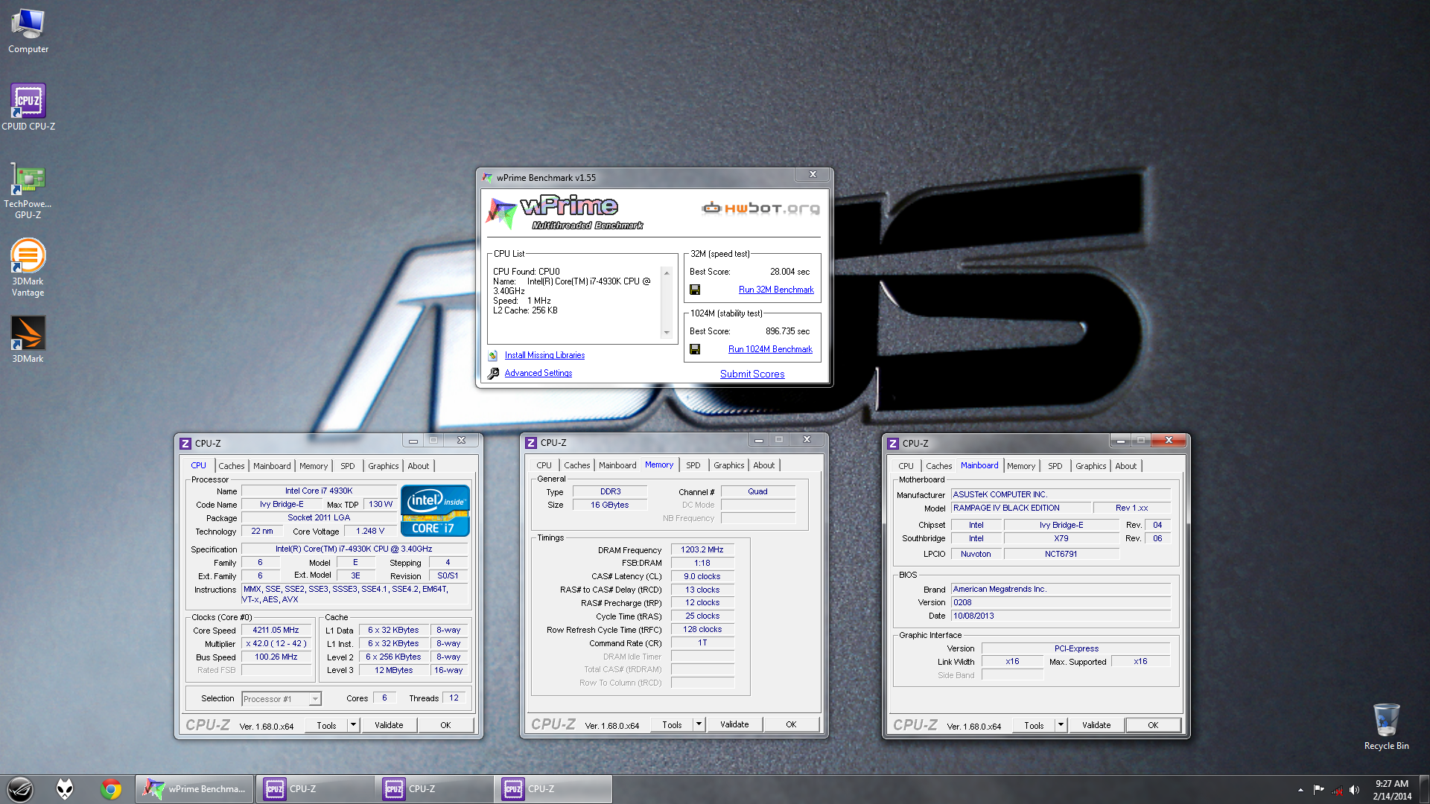Click the memory Size value 16 GBytes

pyautogui.click(x=609, y=505)
